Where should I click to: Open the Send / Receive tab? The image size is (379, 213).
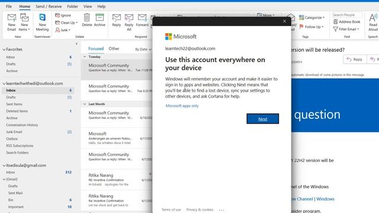tap(49, 7)
